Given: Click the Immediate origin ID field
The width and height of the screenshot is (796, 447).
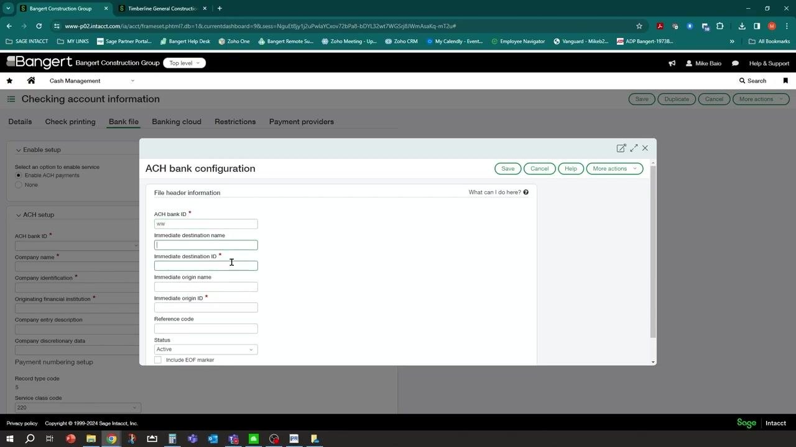Looking at the screenshot, I should click(206, 308).
